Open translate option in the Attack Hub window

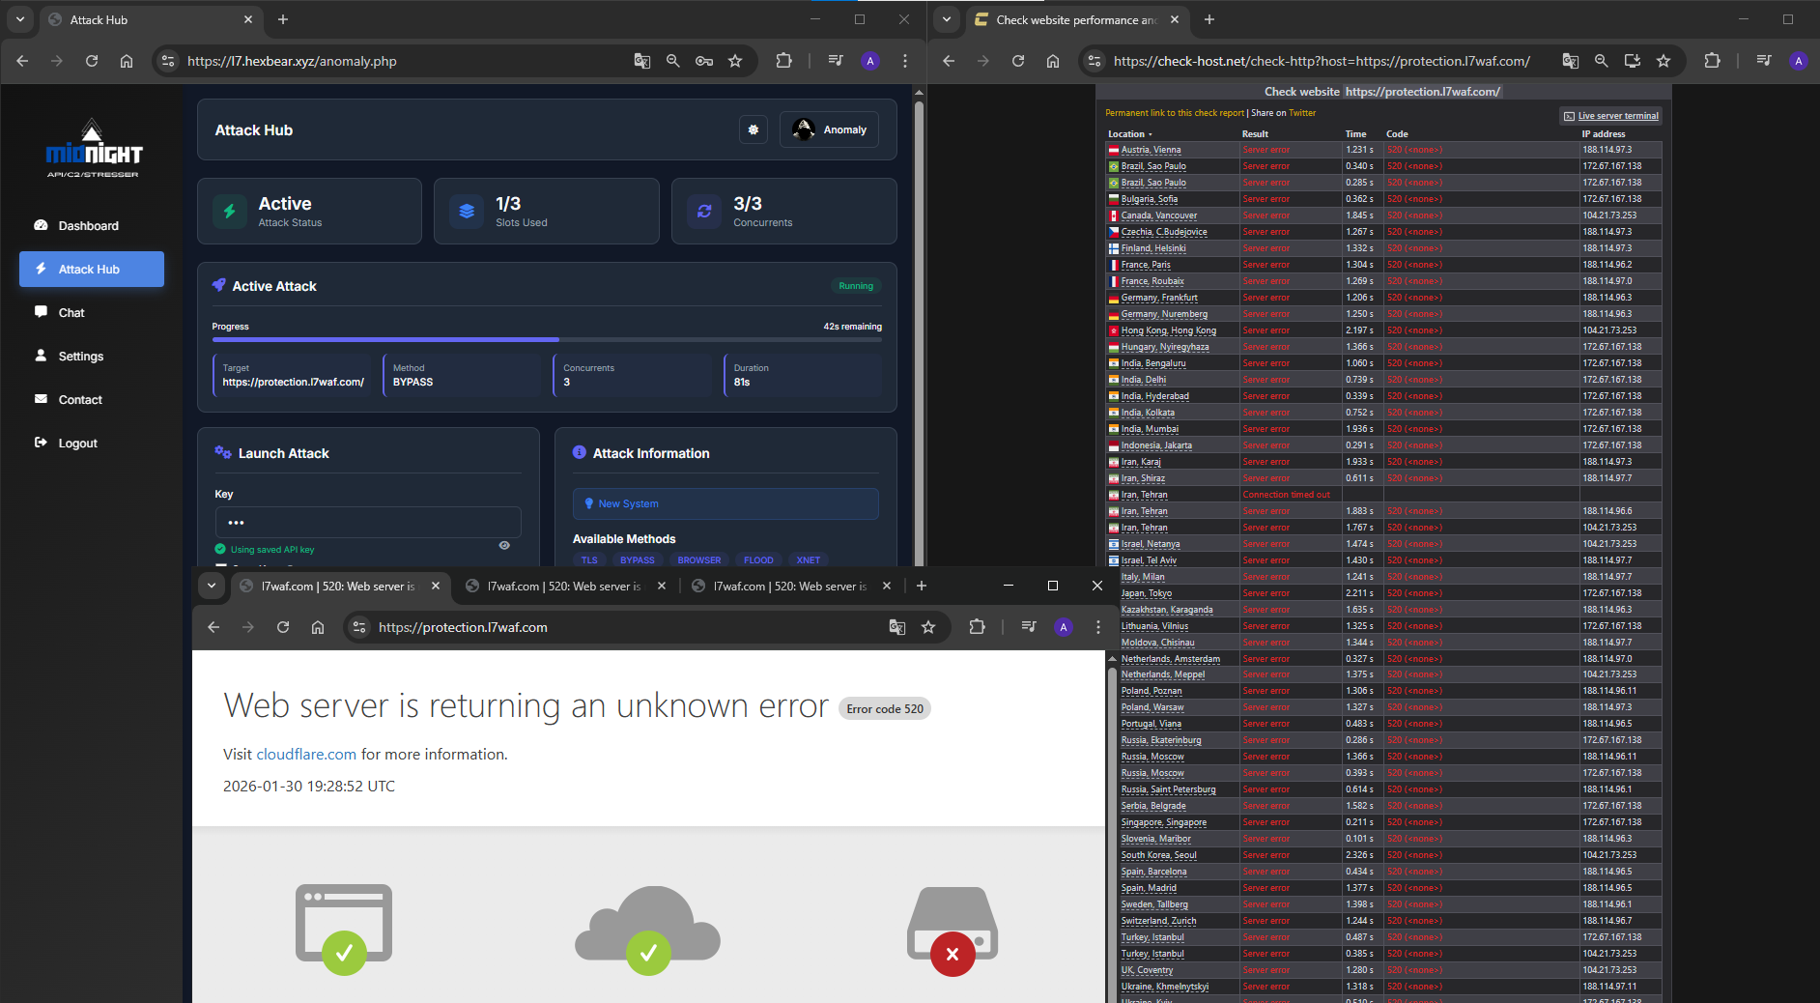(641, 61)
